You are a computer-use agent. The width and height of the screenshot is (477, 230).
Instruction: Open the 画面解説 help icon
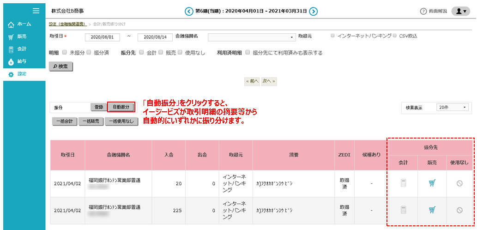coord(423,11)
